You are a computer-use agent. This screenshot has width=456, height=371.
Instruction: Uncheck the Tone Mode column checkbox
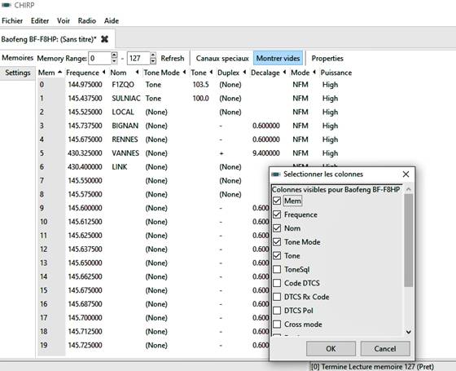coord(277,241)
